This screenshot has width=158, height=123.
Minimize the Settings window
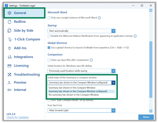tap(133, 5)
